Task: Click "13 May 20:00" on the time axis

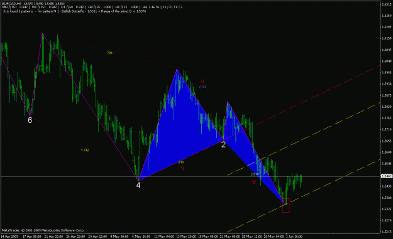Action: pos(185,236)
